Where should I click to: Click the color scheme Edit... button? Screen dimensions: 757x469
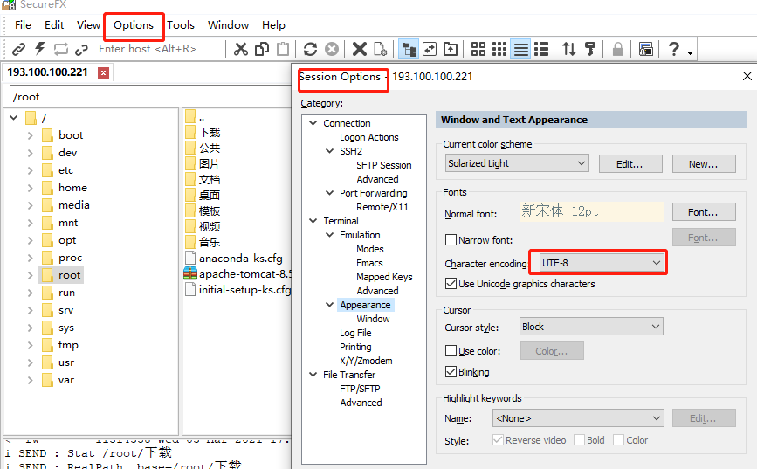point(630,164)
